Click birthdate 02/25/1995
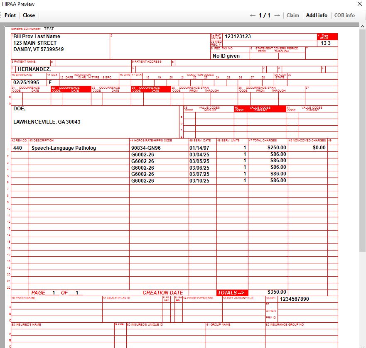The width and height of the screenshot is (366, 348). [x=26, y=83]
